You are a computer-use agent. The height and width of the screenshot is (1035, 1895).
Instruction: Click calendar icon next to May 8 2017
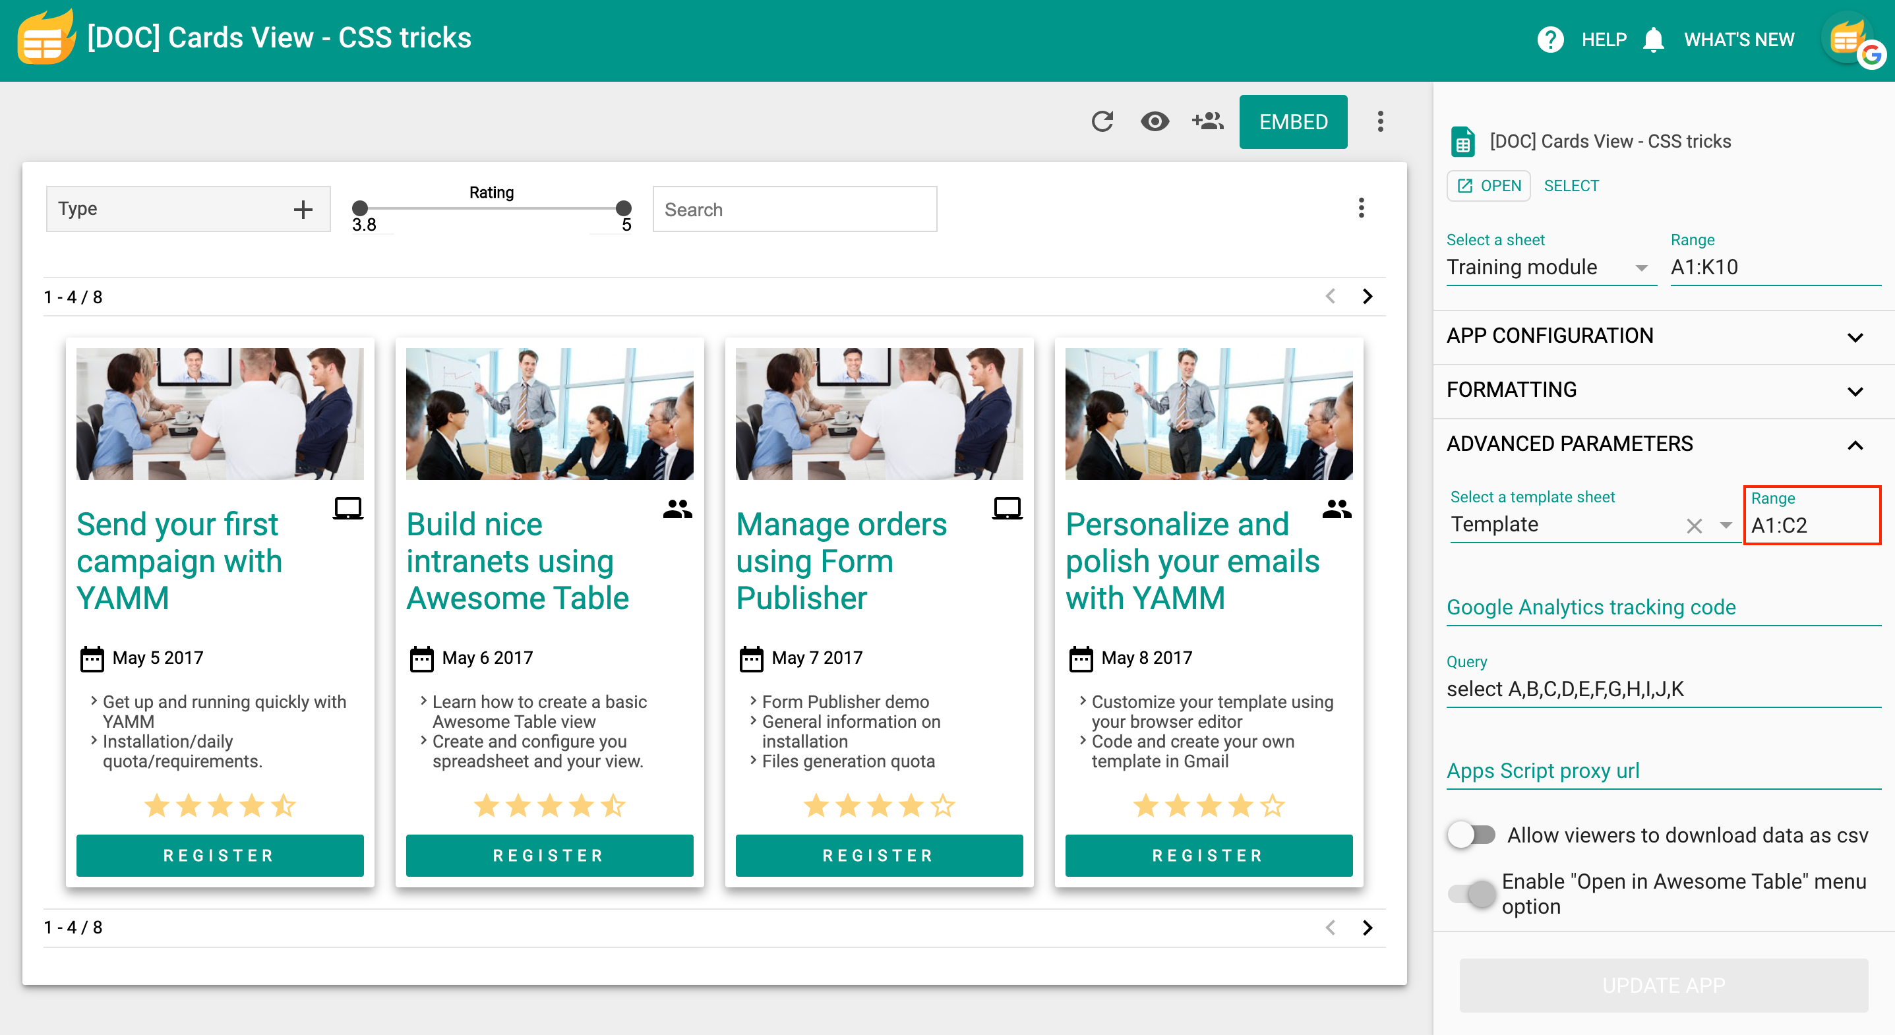pyautogui.click(x=1081, y=659)
